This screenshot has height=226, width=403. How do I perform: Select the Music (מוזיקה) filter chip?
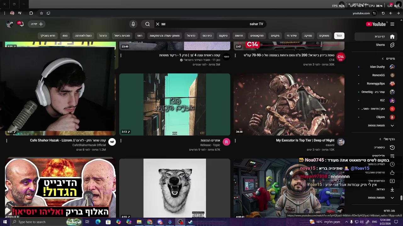[308, 35]
